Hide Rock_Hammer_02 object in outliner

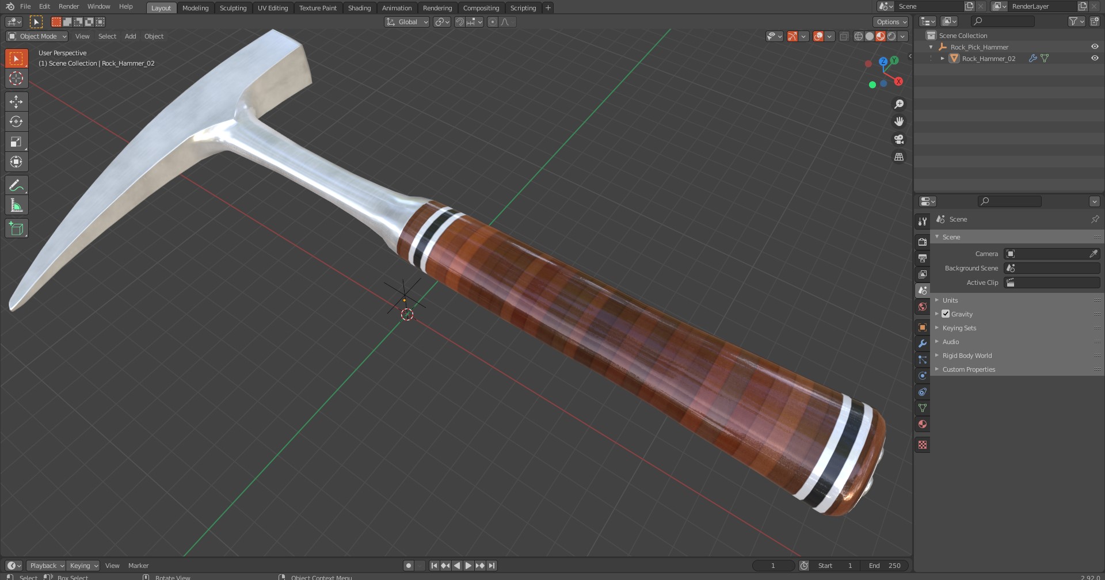pyautogui.click(x=1095, y=58)
